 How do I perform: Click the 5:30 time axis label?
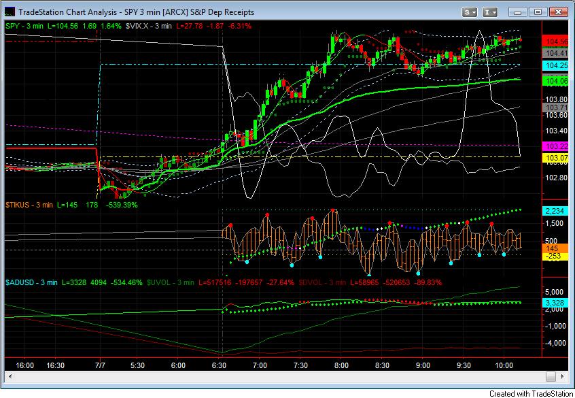[137, 365]
